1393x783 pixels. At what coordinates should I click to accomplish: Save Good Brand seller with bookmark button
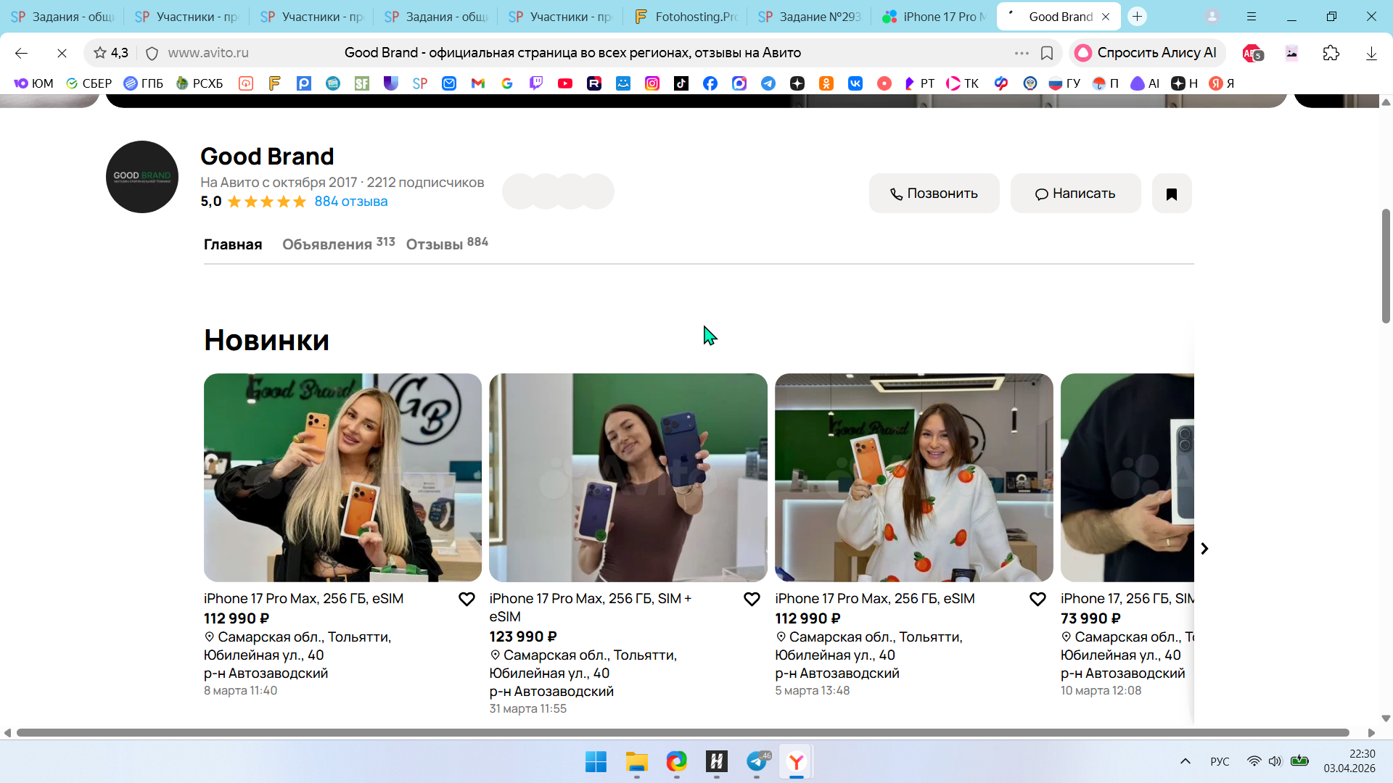[x=1171, y=194]
